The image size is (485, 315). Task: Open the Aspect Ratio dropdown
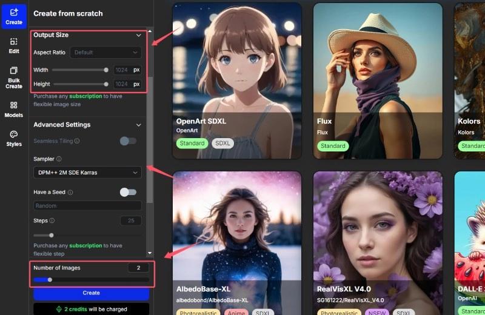click(105, 53)
